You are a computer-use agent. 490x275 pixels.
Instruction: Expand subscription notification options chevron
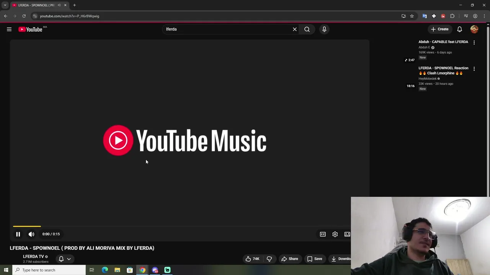(x=69, y=259)
